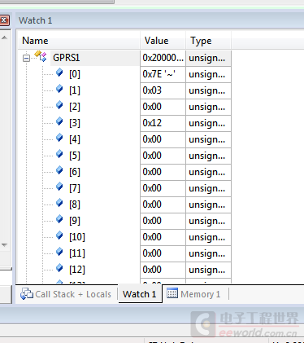Select array element [1] name
This screenshot has width=304, height=343.
coord(75,90)
